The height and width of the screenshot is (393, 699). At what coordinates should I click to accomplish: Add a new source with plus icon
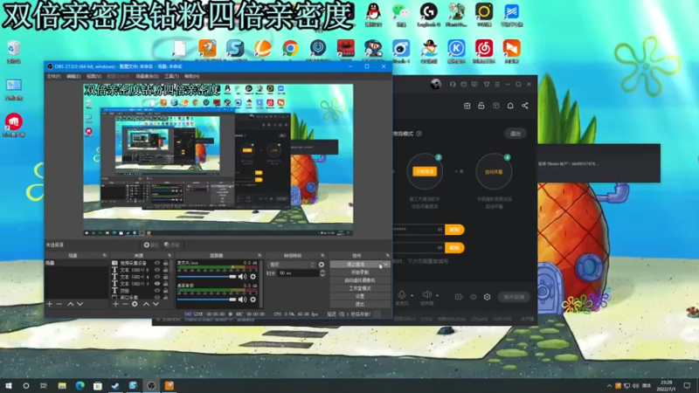coord(115,304)
